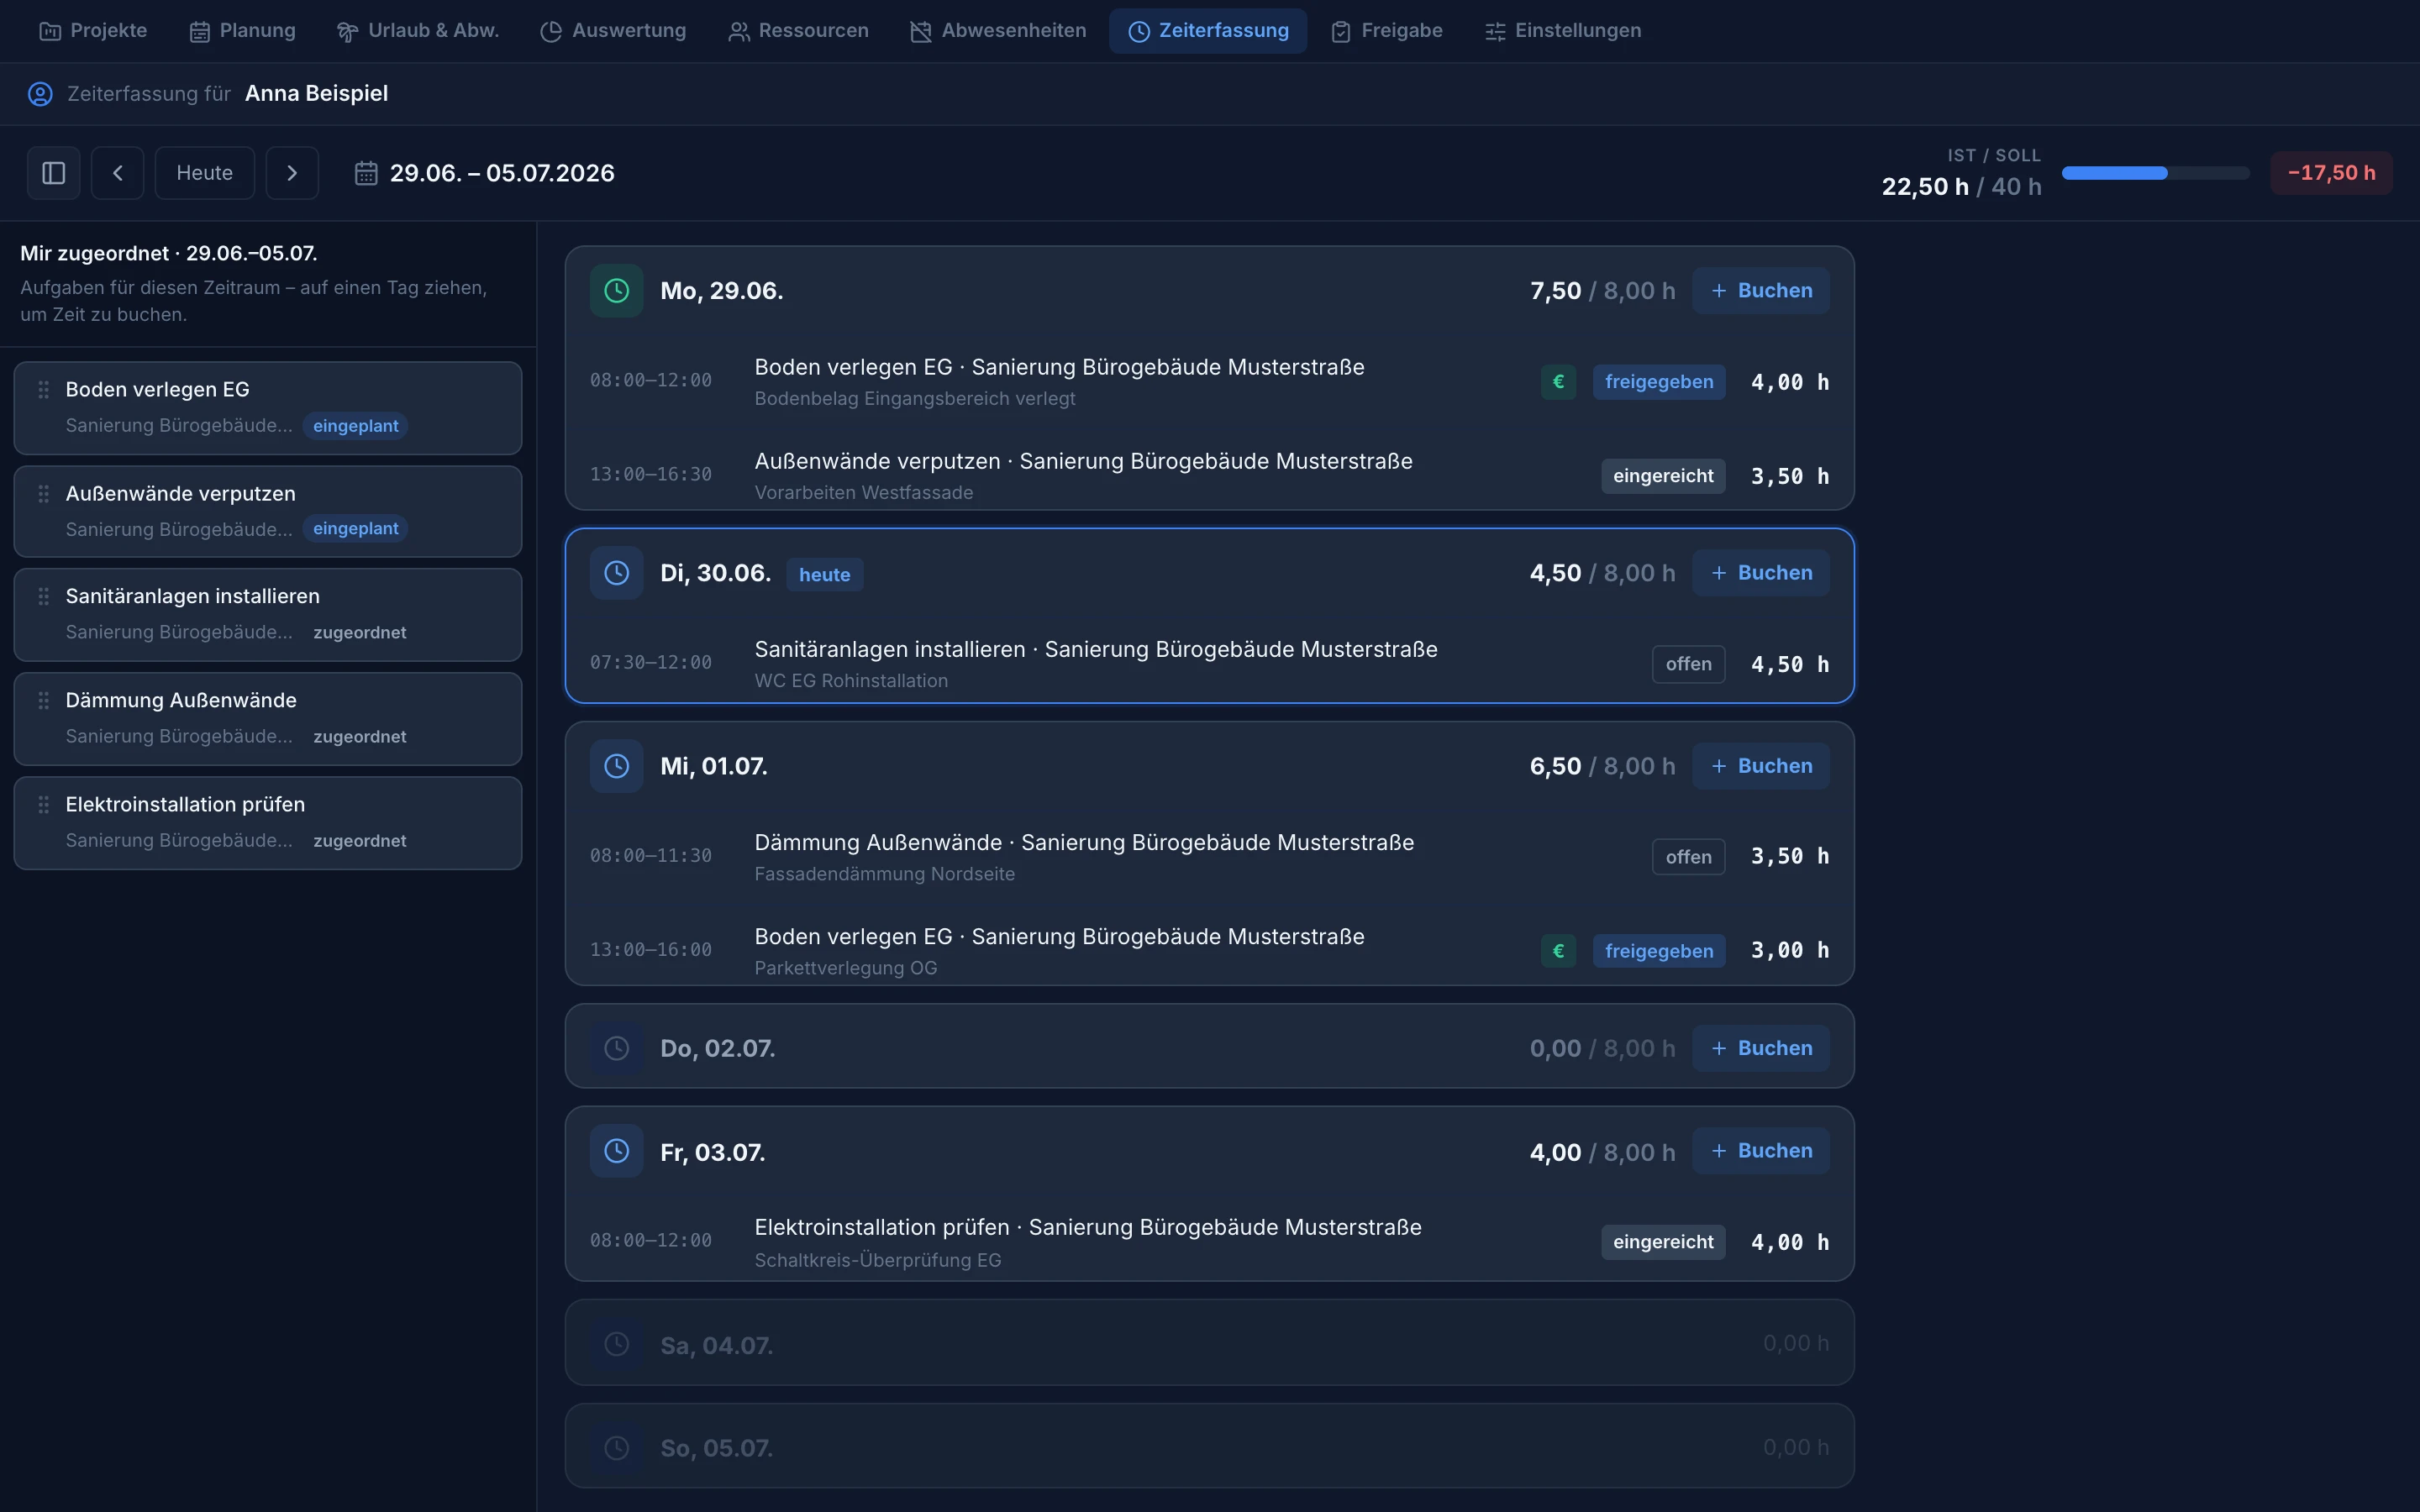Open the Projekte tab
Viewport: 2420px width, 1512px height.
click(93, 31)
